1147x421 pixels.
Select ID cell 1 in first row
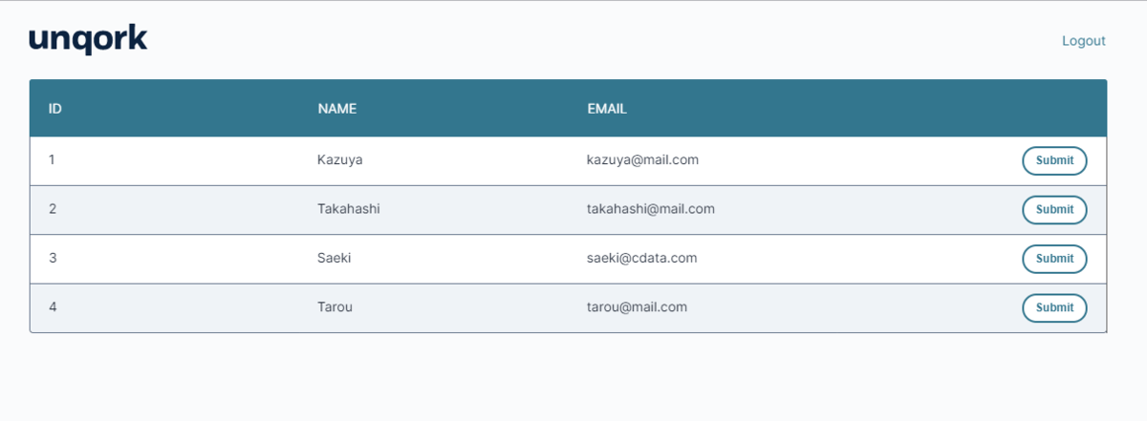[x=52, y=160]
